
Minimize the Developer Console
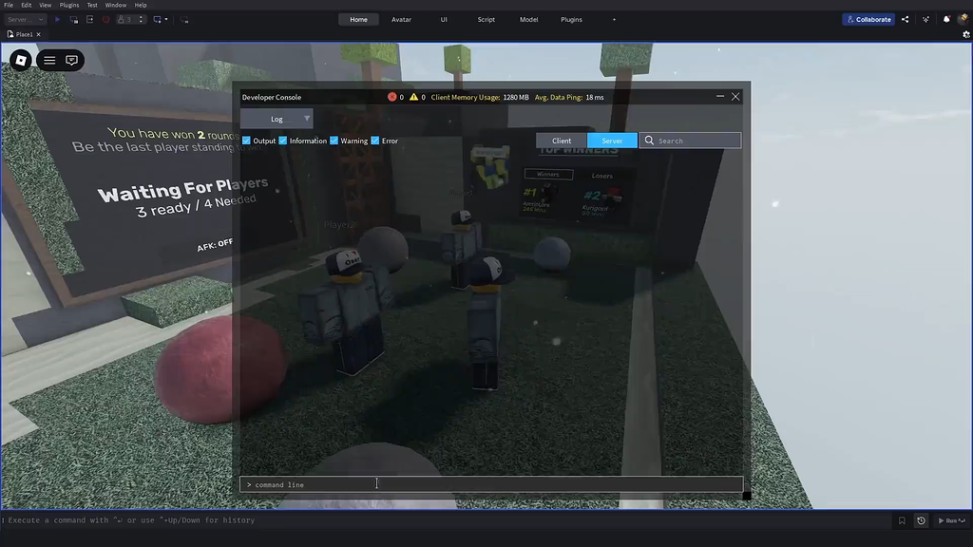pos(720,97)
